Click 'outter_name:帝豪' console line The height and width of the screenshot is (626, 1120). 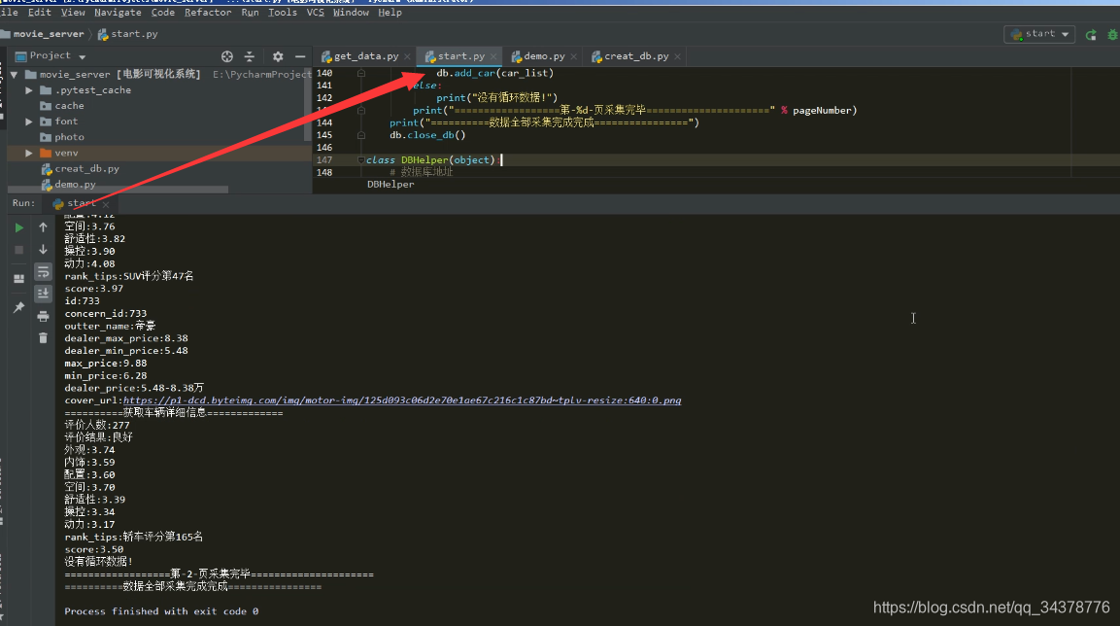[110, 326]
